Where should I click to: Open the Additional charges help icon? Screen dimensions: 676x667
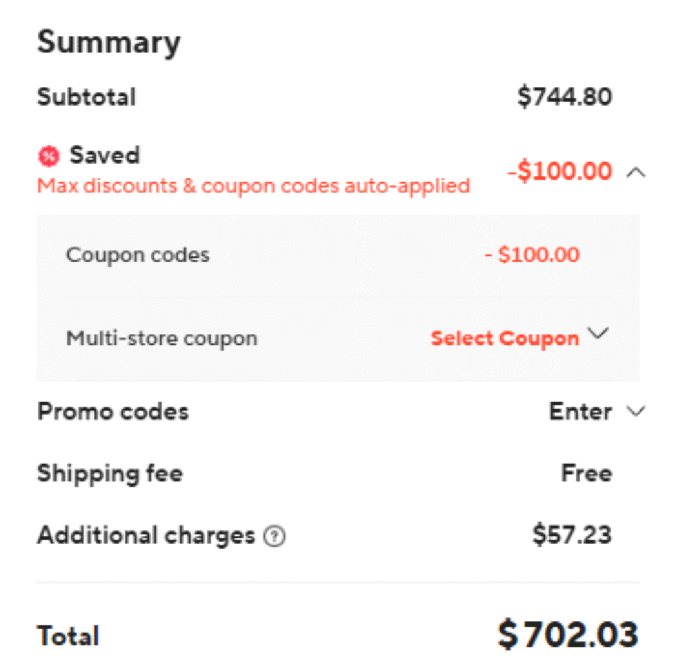click(x=274, y=536)
